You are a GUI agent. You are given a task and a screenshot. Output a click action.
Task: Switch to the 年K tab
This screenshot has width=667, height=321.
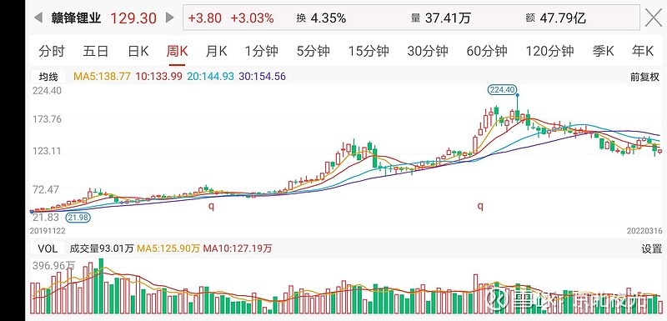point(642,52)
